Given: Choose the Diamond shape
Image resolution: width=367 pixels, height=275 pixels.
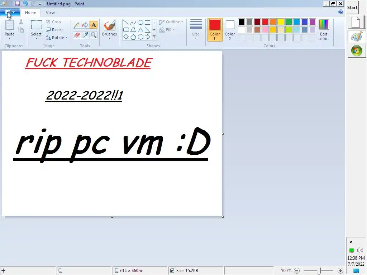Looking at the screenshot, I should (126, 37).
